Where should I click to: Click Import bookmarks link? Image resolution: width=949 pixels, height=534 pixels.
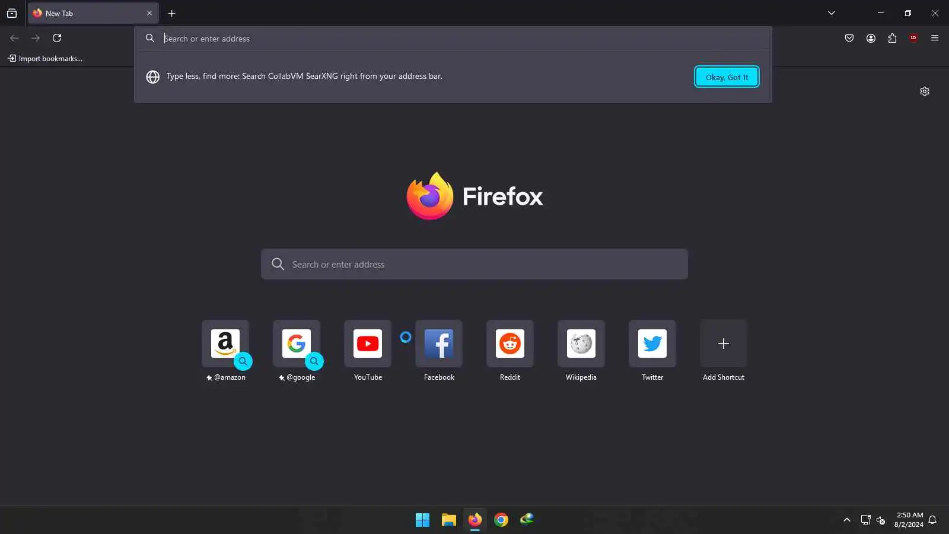(x=45, y=58)
